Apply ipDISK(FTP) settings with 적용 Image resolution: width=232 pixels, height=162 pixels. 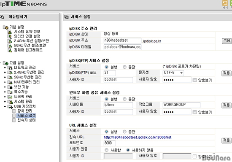pos(227,73)
